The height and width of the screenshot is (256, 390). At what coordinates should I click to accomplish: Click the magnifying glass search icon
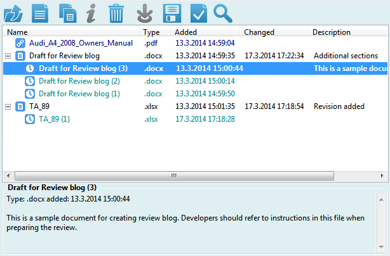click(223, 12)
